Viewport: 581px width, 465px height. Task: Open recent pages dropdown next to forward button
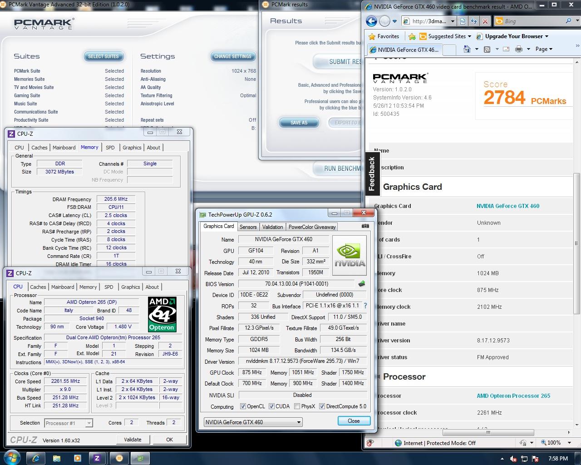pyautogui.click(x=394, y=21)
